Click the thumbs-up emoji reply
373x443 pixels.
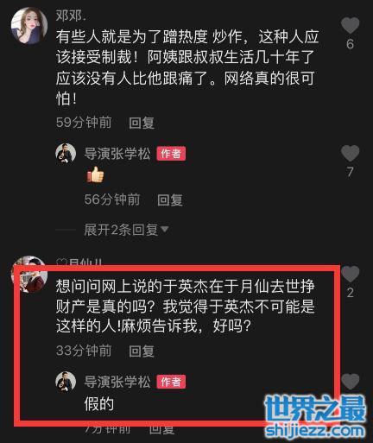(95, 174)
